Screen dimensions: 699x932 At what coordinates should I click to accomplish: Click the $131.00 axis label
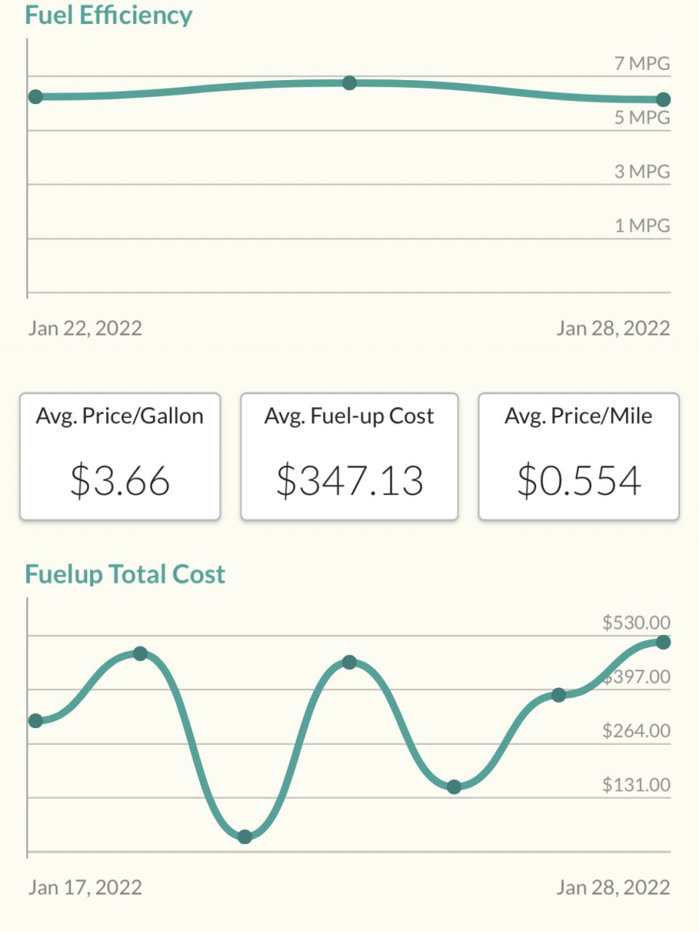pos(636,785)
